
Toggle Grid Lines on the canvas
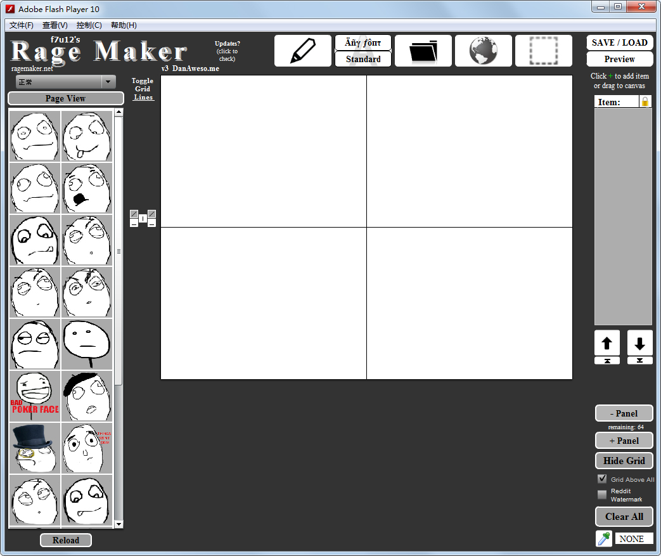143,89
